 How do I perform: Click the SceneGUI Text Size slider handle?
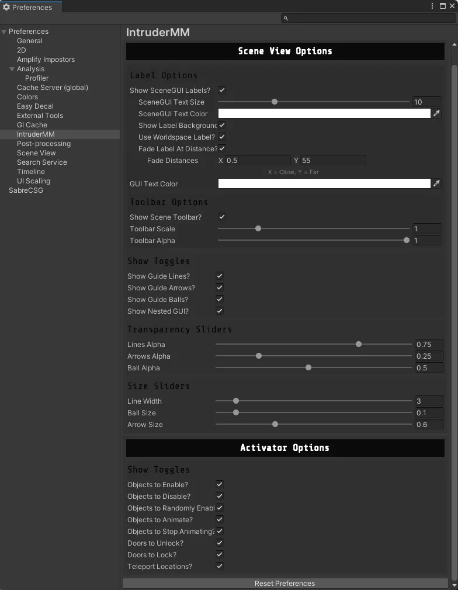tap(275, 102)
